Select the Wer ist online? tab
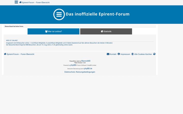The width and height of the screenshot is (183, 114). [53, 31]
